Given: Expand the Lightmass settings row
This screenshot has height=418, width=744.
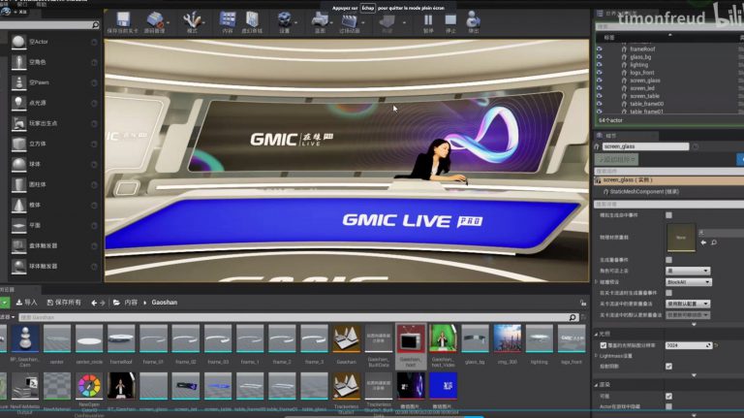Looking at the screenshot, I should (x=597, y=356).
